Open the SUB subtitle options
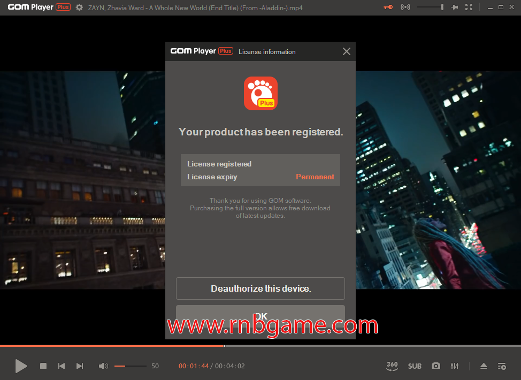521x380 pixels. pyautogui.click(x=415, y=366)
